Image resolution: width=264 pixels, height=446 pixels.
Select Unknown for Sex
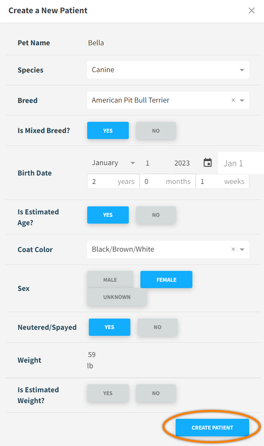pos(117,297)
